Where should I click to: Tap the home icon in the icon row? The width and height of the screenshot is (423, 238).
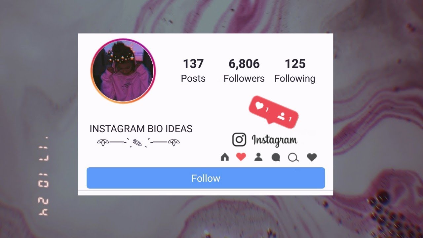pos(225,157)
